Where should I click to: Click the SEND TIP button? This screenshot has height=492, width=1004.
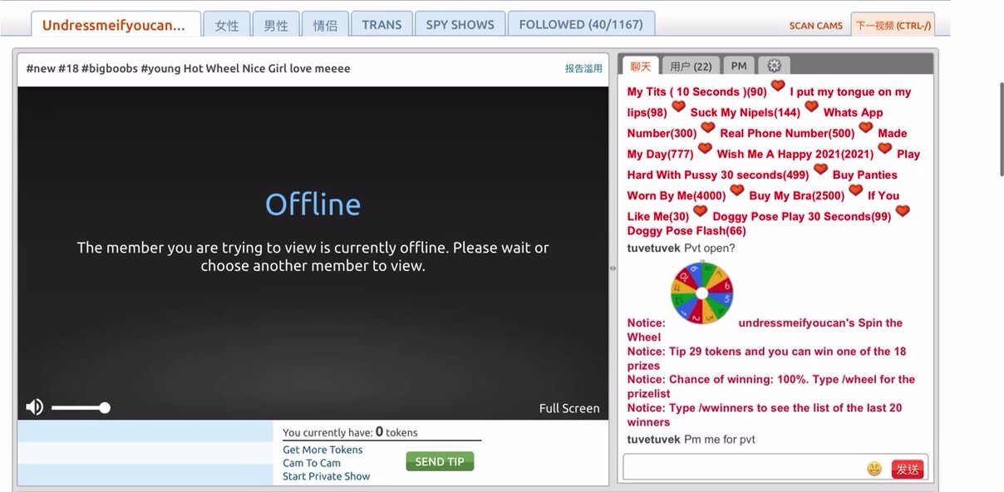[440, 461]
